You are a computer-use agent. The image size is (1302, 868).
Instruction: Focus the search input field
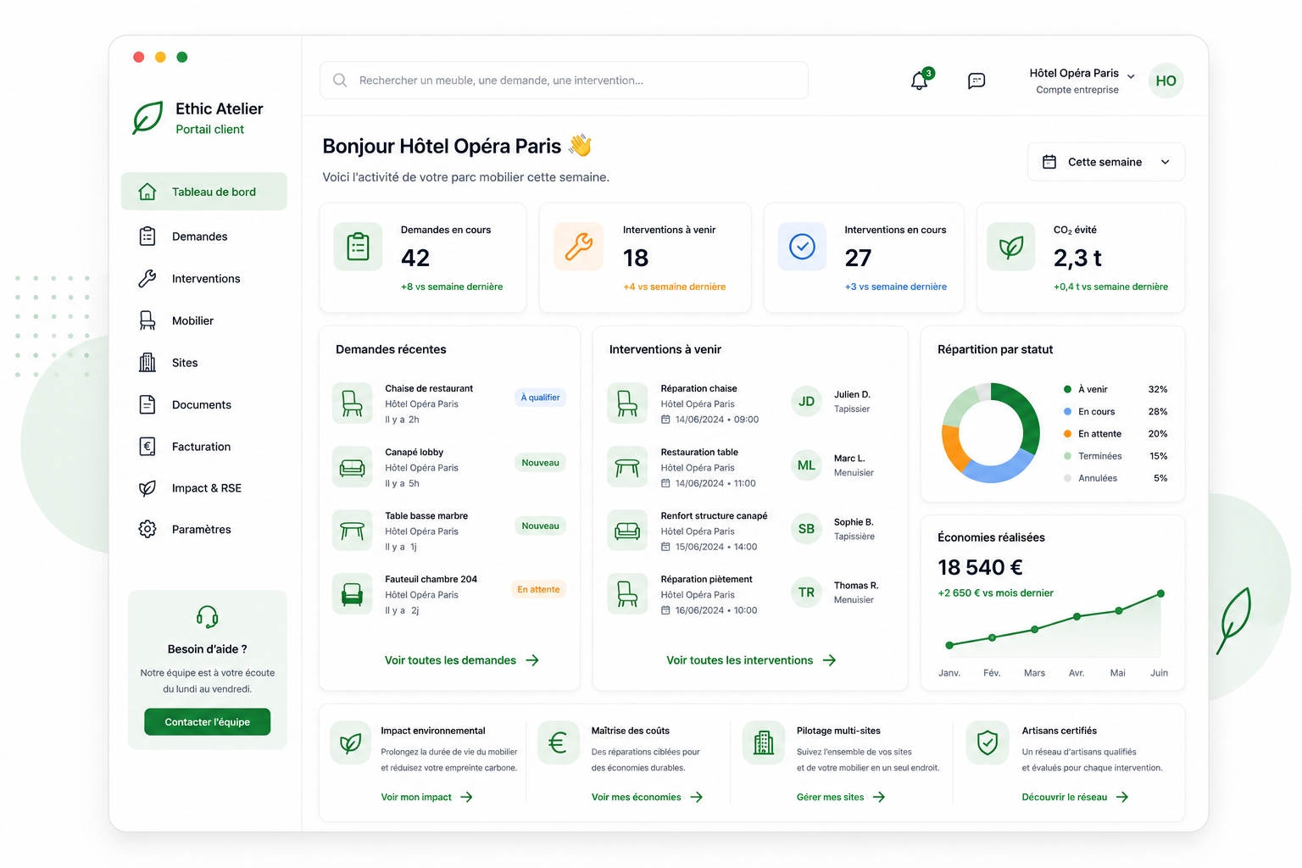564,81
